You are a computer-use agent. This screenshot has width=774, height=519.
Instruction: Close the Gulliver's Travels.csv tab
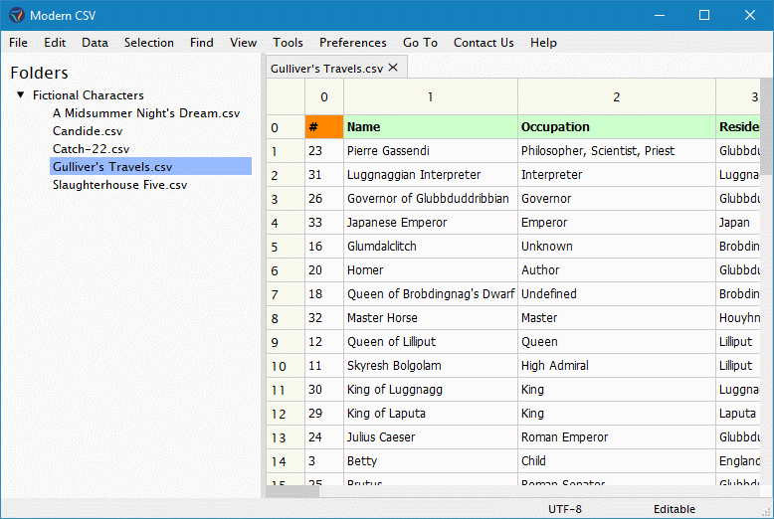click(x=393, y=68)
